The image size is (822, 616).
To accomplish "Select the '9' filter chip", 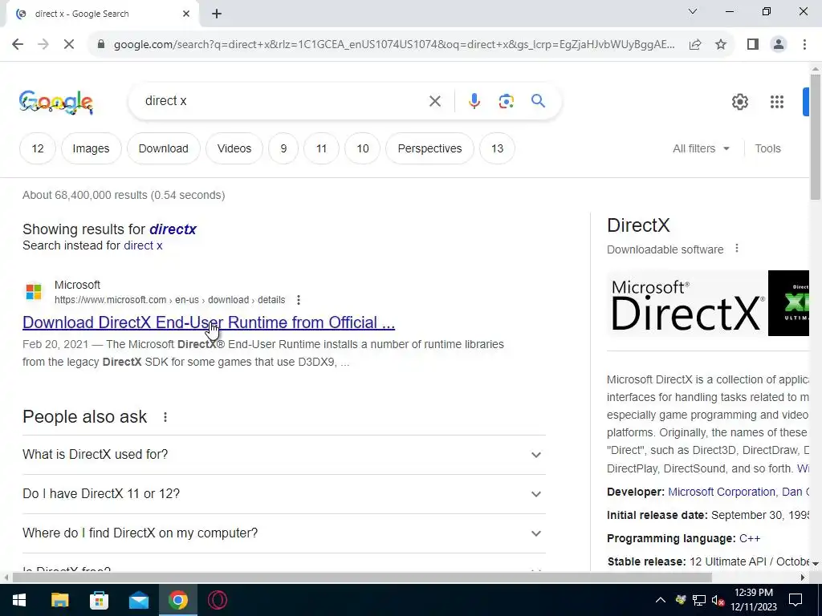I will [x=283, y=148].
